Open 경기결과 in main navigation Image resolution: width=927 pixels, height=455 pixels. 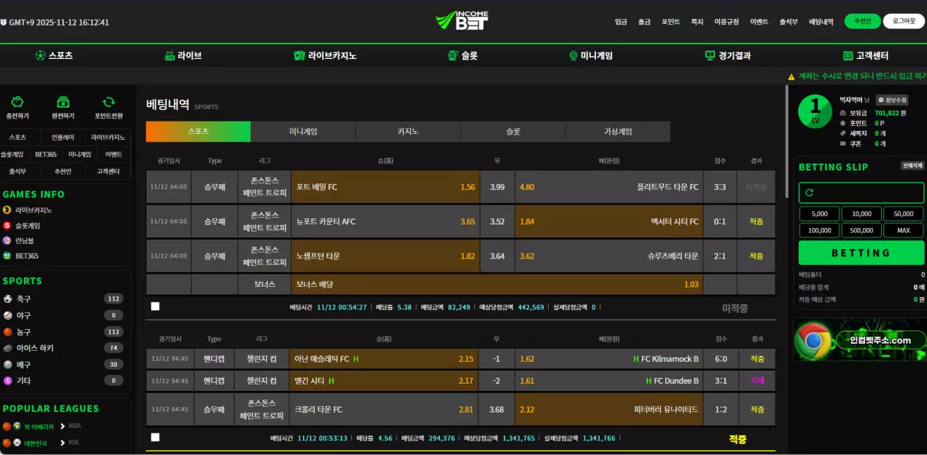click(x=727, y=55)
